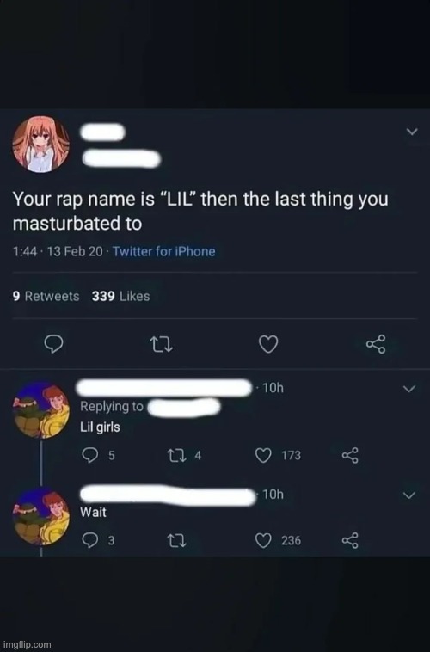Viewport: 430px width, 652px height.
Task: Share the "Wait" reply
Action: [x=350, y=540]
